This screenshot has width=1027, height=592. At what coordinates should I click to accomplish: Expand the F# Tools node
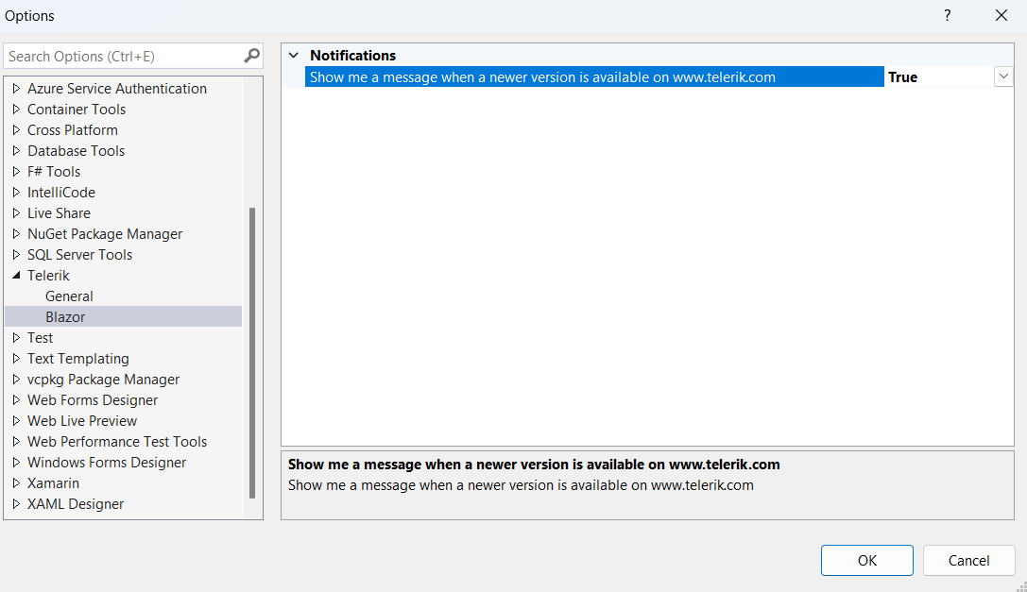pyautogui.click(x=16, y=172)
